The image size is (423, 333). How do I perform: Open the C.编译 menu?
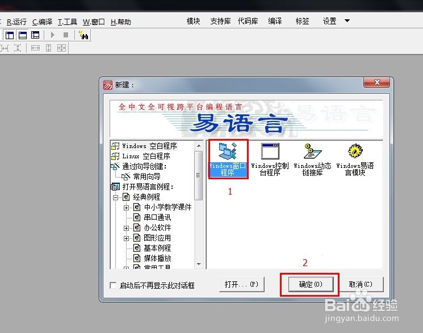point(43,22)
